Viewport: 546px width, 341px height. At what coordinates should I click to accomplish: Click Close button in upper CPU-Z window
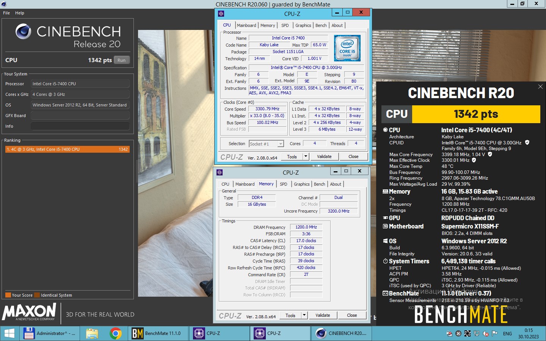pyautogui.click(x=353, y=156)
